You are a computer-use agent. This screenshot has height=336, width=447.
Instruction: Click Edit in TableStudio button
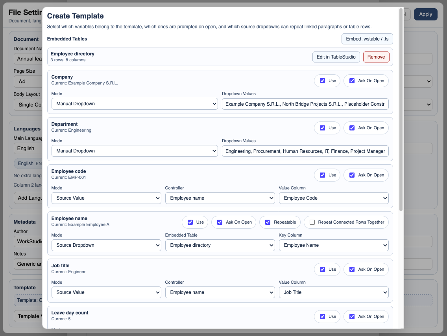click(336, 57)
